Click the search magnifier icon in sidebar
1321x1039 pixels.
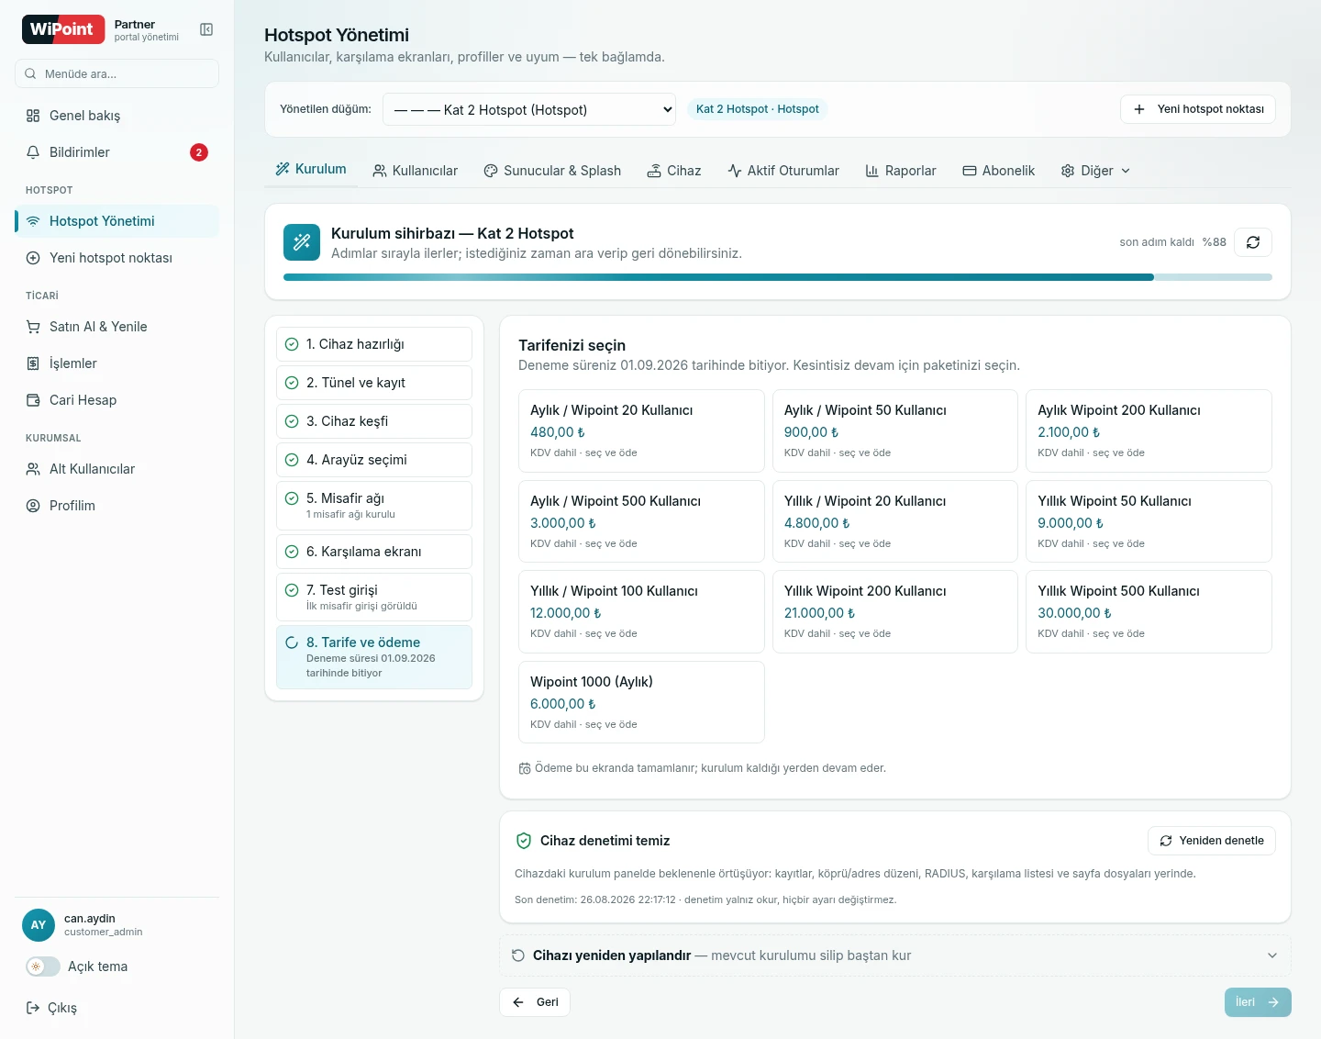tap(30, 73)
